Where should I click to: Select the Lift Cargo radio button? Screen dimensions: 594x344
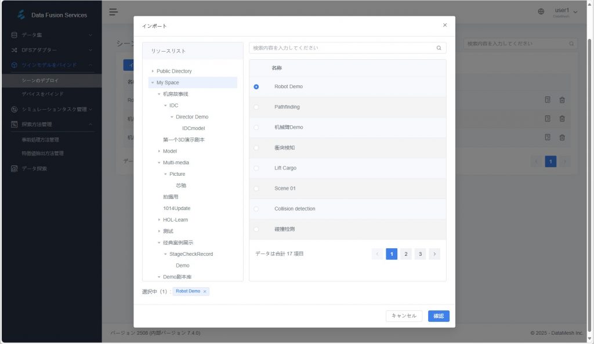pos(256,168)
